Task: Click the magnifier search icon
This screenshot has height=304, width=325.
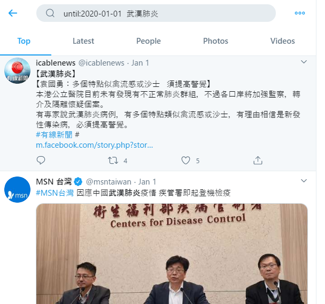Action: click(x=50, y=13)
